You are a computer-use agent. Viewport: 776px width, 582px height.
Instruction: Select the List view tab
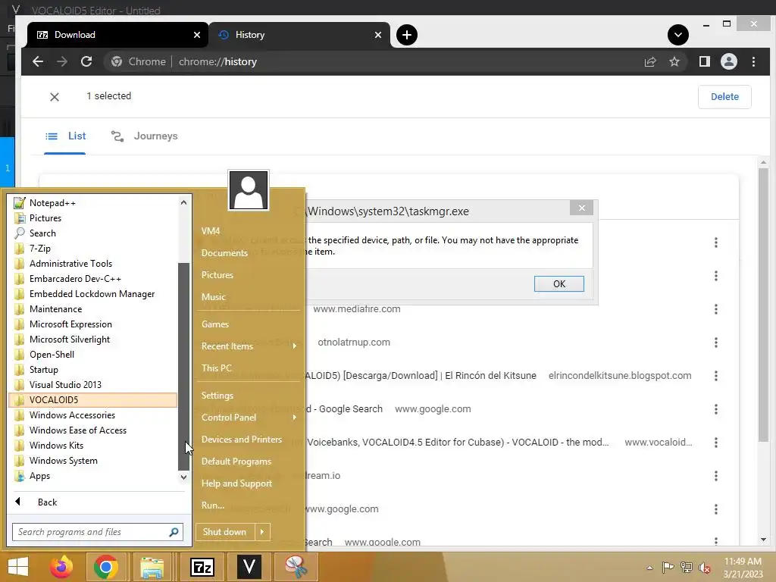65,136
